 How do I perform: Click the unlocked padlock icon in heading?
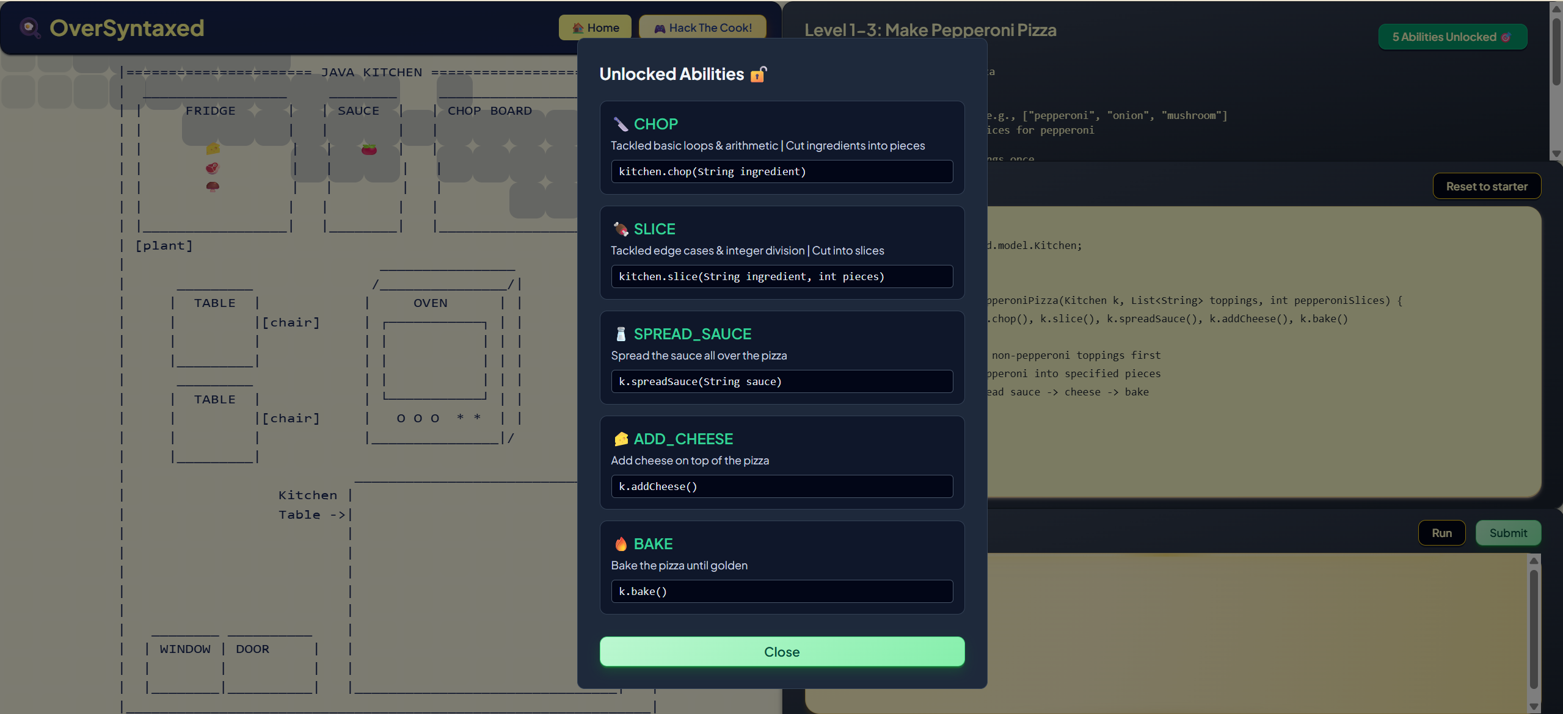pos(758,74)
